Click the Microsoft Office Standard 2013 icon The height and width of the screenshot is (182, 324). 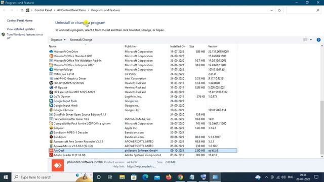[51, 56]
